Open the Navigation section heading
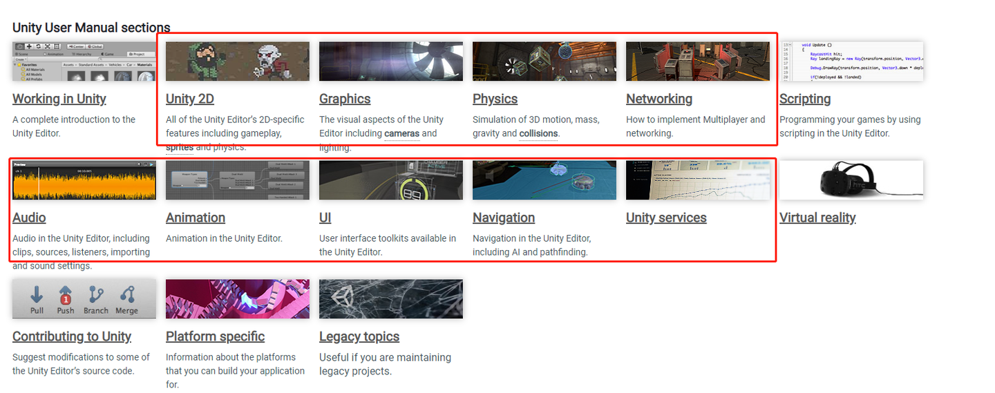This screenshot has height=393, width=995. click(x=503, y=218)
